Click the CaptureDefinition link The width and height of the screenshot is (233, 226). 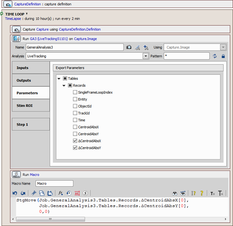pyautogui.click(x=27, y=4)
